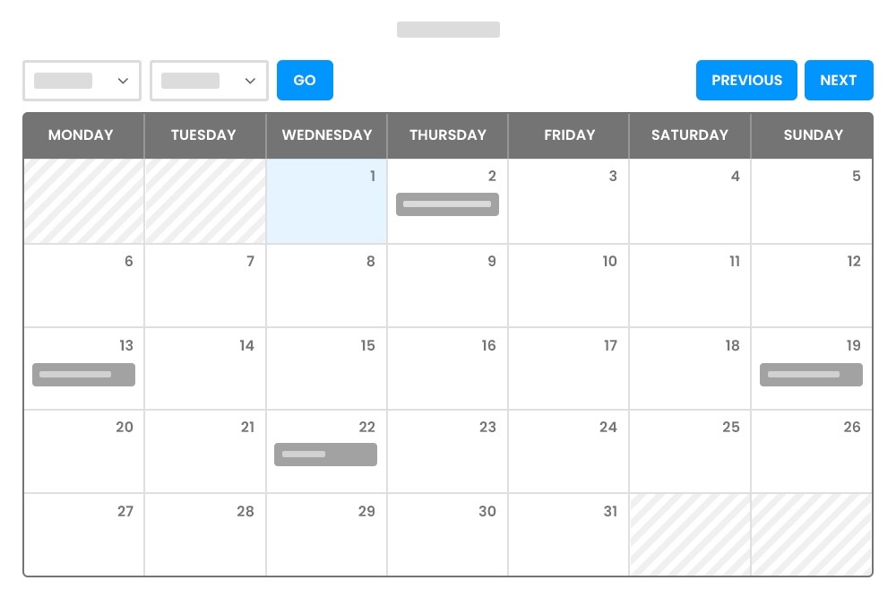Open the event bar on Sunday the 19th
Viewport: 896px width, 598px height.
point(811,375)
